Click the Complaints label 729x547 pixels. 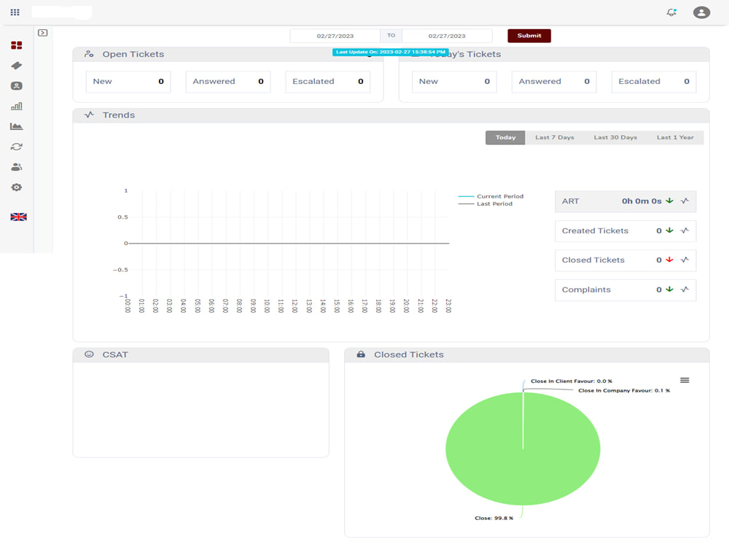tap(586, 290)
